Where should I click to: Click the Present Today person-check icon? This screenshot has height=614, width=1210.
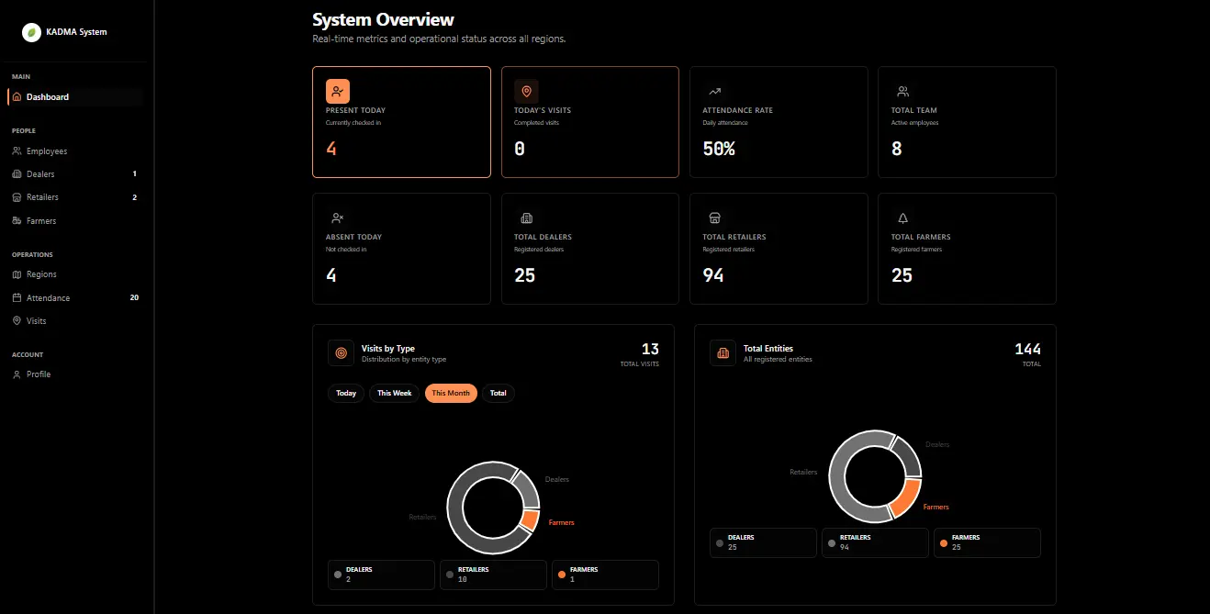pos(338,92)
